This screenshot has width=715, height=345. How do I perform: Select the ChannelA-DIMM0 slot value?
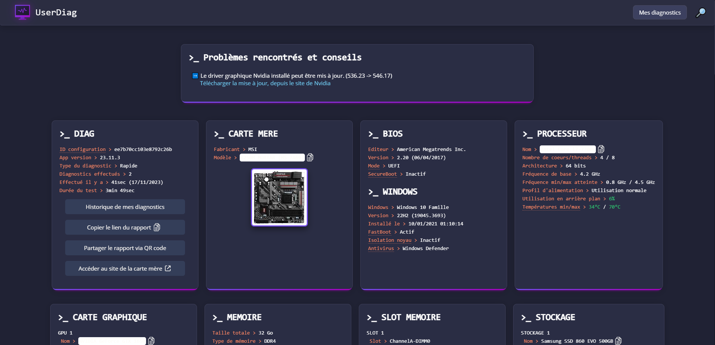410,341
